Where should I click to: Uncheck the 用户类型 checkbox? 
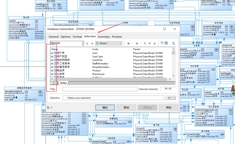tap(52, 57)
